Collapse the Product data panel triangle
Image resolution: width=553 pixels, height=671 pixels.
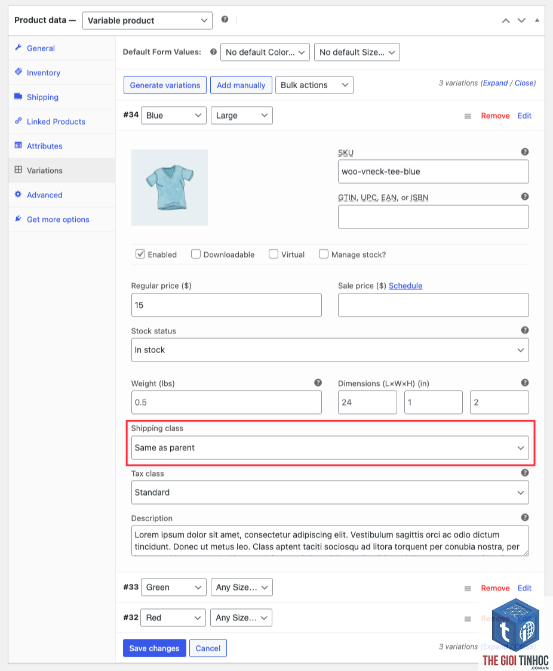pos(537,20)
